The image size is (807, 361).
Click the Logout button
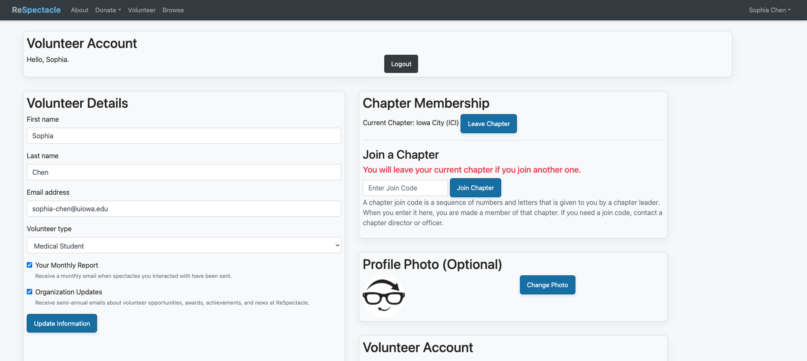(401, 64)
